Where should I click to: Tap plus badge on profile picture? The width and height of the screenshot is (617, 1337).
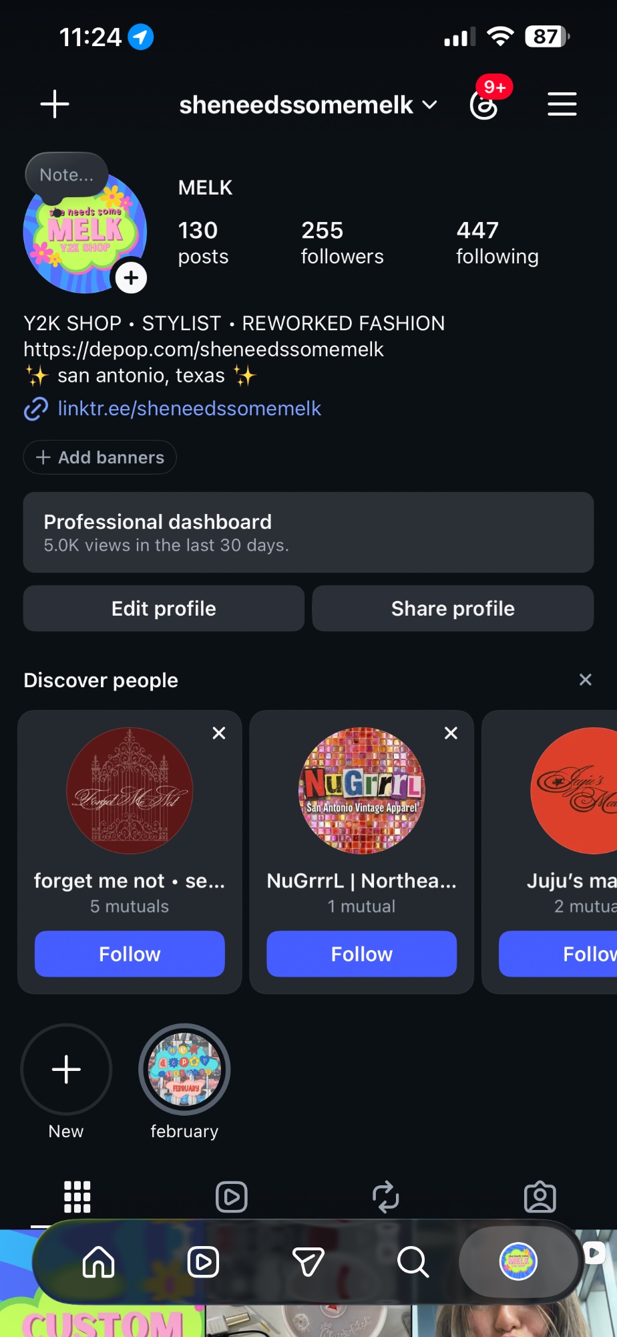tap(131, 277)
